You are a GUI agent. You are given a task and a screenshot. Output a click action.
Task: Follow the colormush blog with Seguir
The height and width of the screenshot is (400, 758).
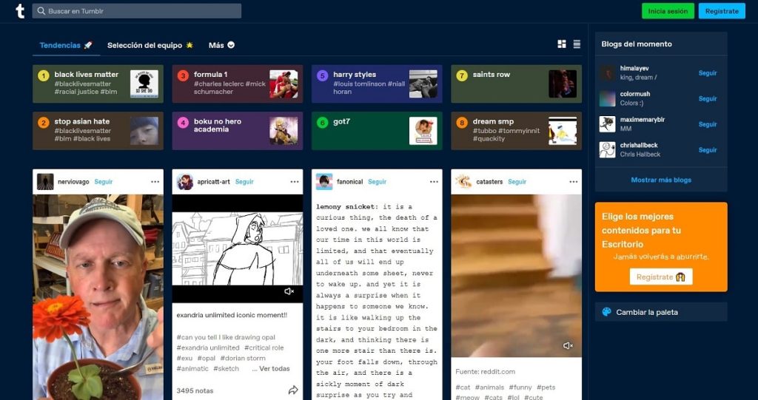pos(707,99)
